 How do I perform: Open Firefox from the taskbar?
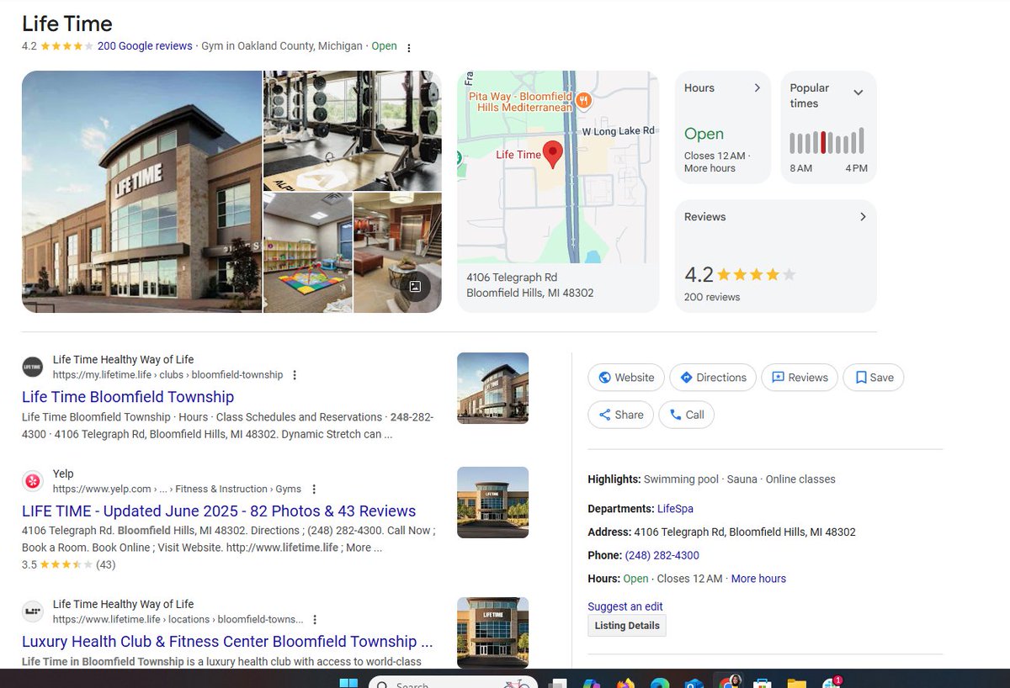(x=625, y=683)
